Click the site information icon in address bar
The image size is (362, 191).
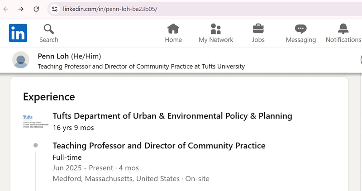click(x=55, y=9)
